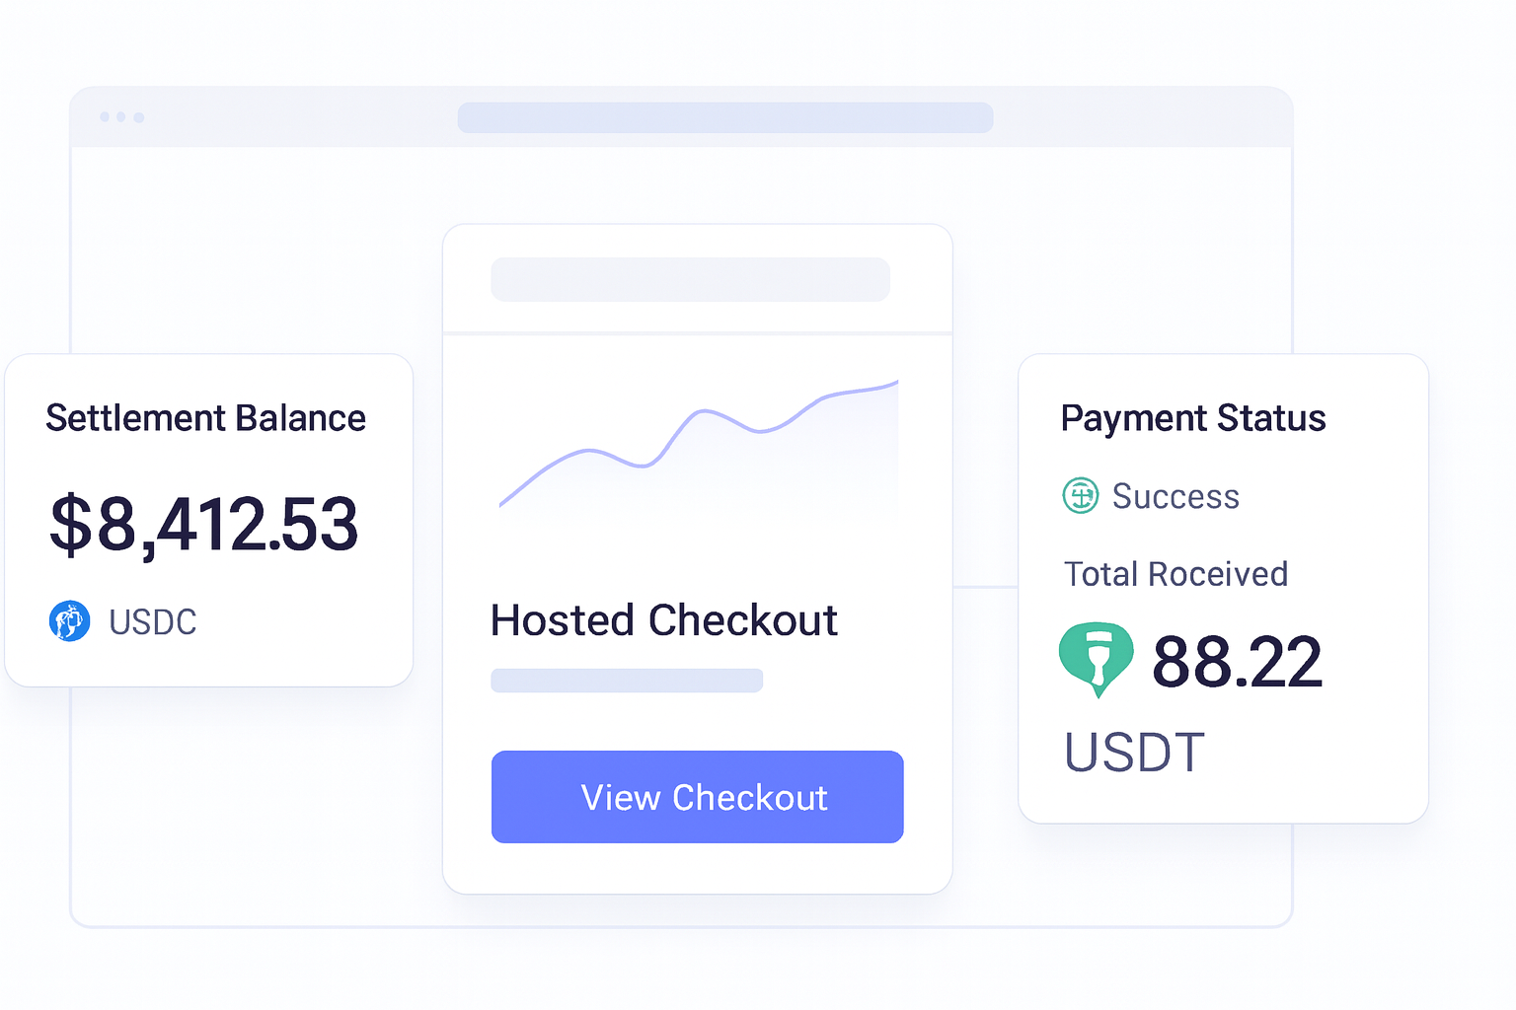
Task: Select the $8,412.53 balance amount
Action: [x=204, y=525]
